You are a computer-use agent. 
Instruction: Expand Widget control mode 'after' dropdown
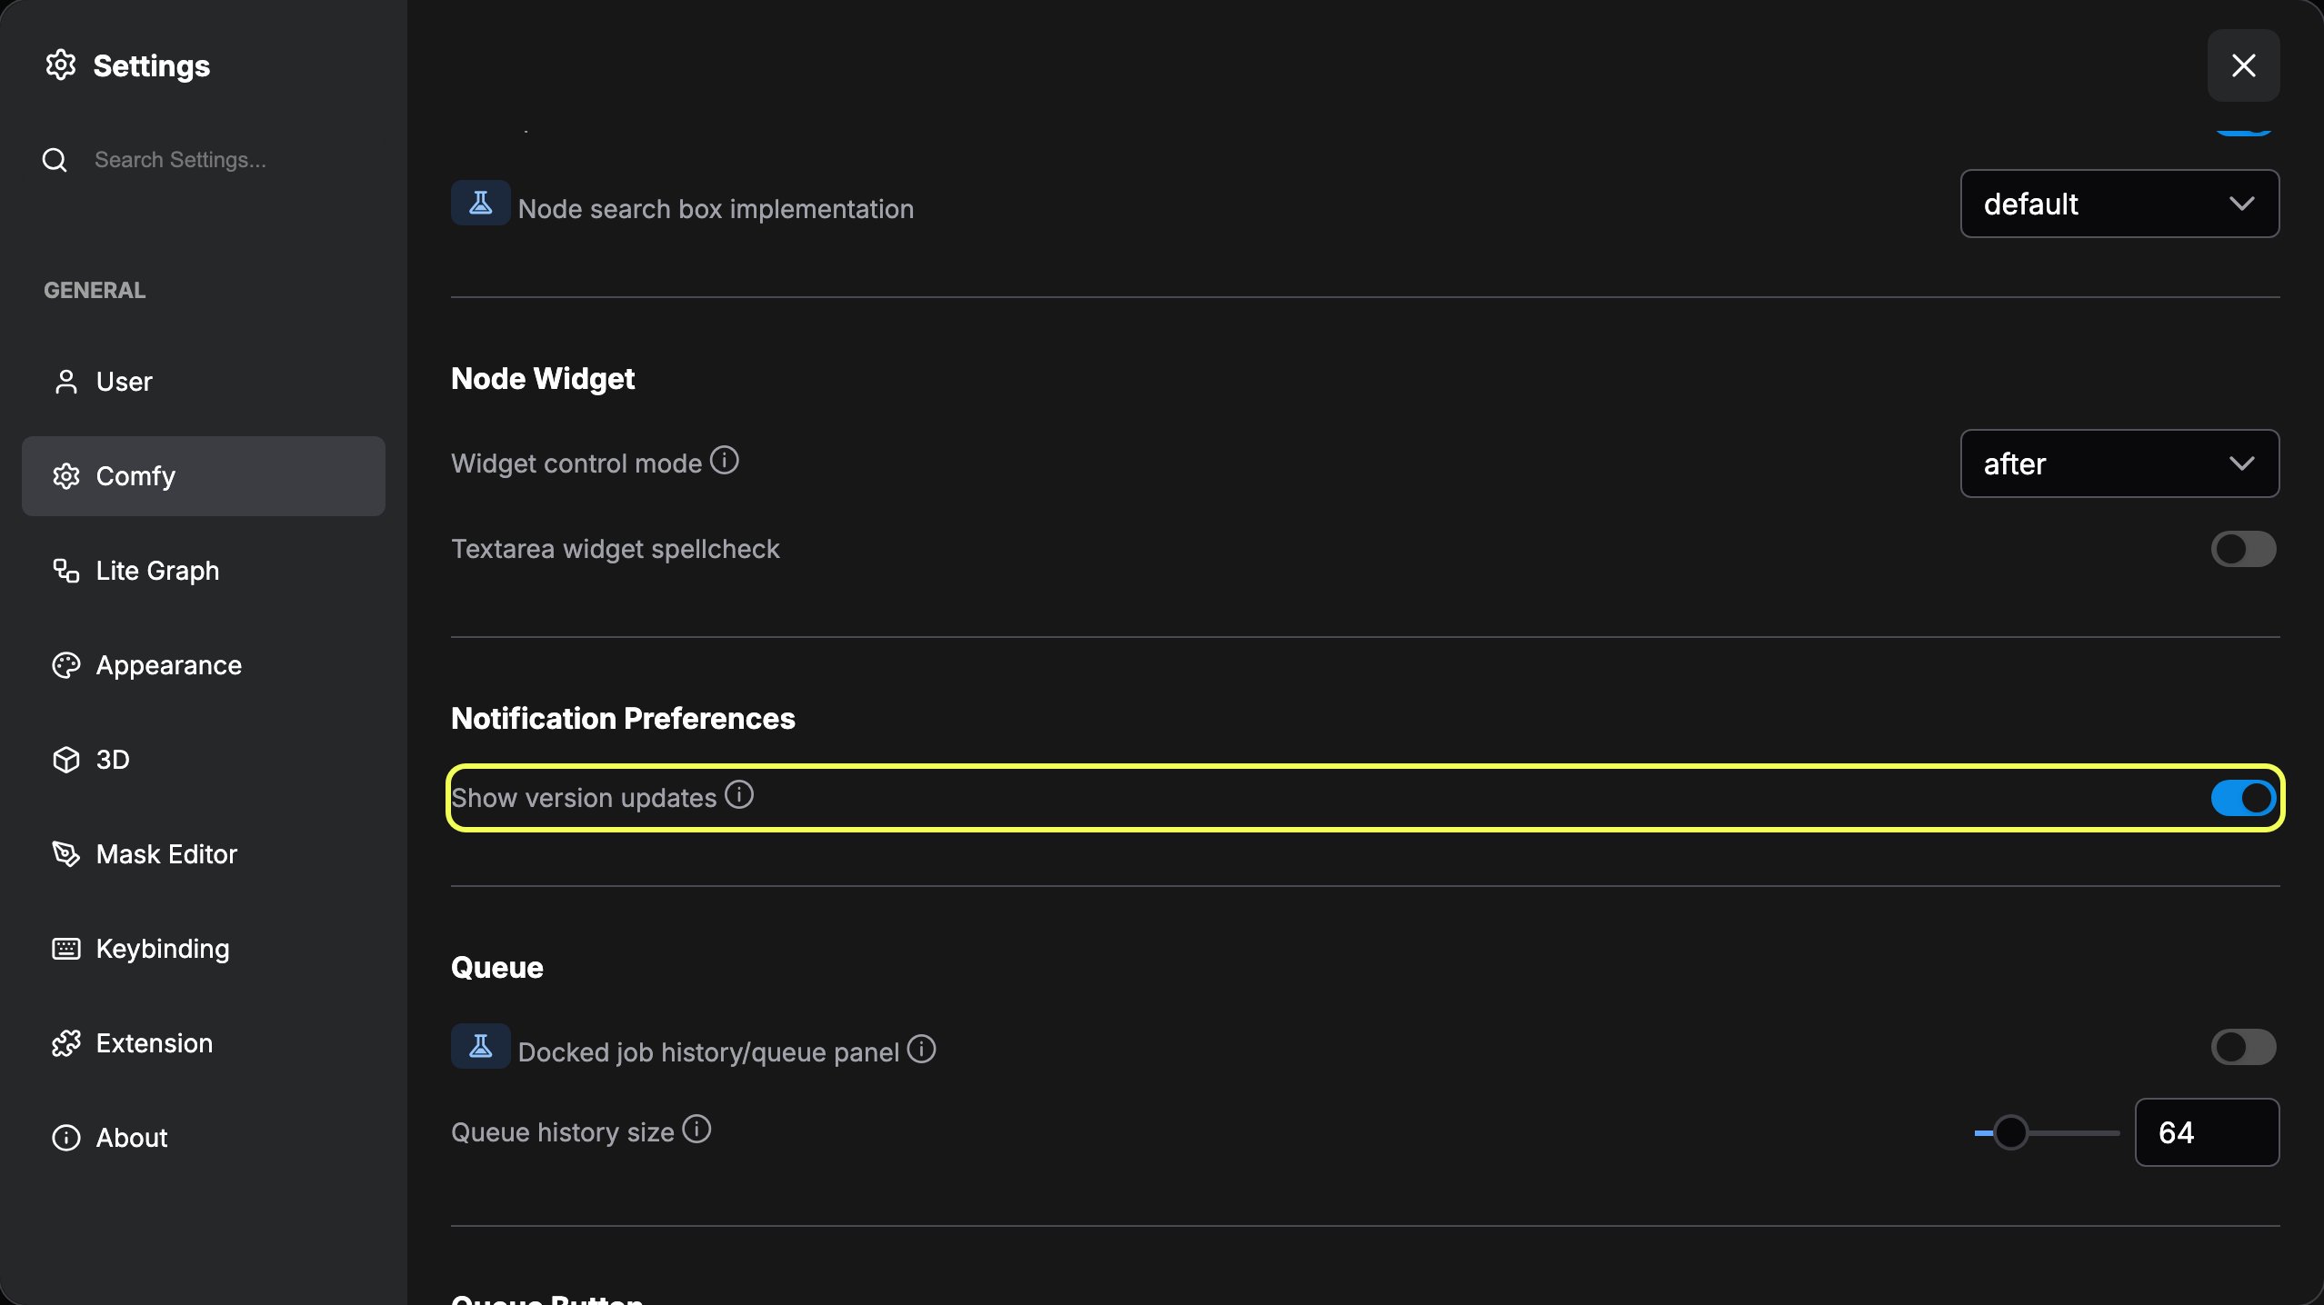(x=2119, y=463)
